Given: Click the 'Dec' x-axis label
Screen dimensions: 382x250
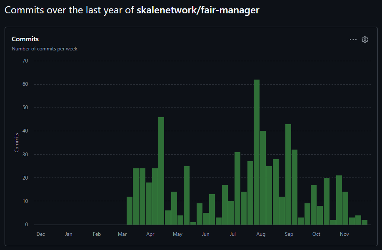Looking at the screenshot, I should point(40,234).
